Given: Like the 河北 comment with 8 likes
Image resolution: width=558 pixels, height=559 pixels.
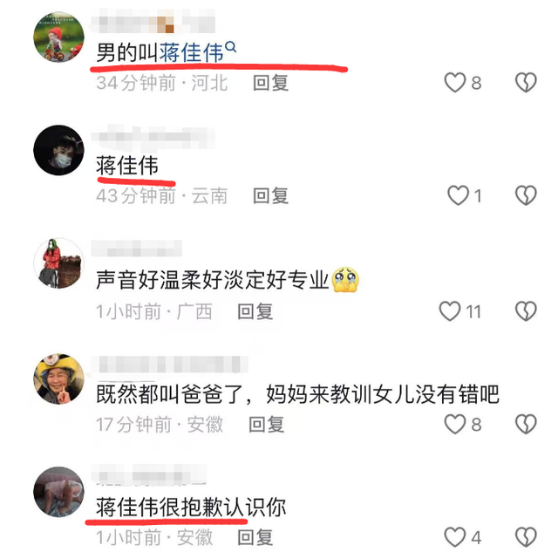Looking at the screenshot, I should point(455,82).
